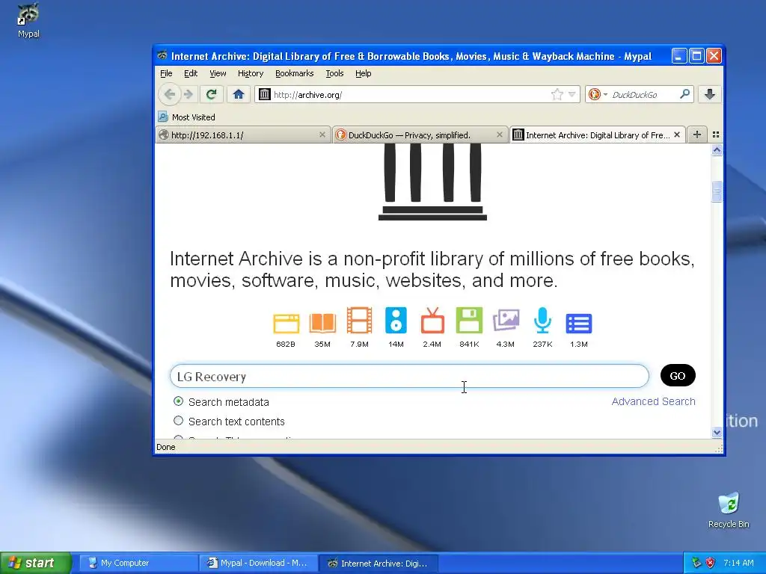Open the Images icon (4.3M)
766x574 pixels.
point(506,321)
